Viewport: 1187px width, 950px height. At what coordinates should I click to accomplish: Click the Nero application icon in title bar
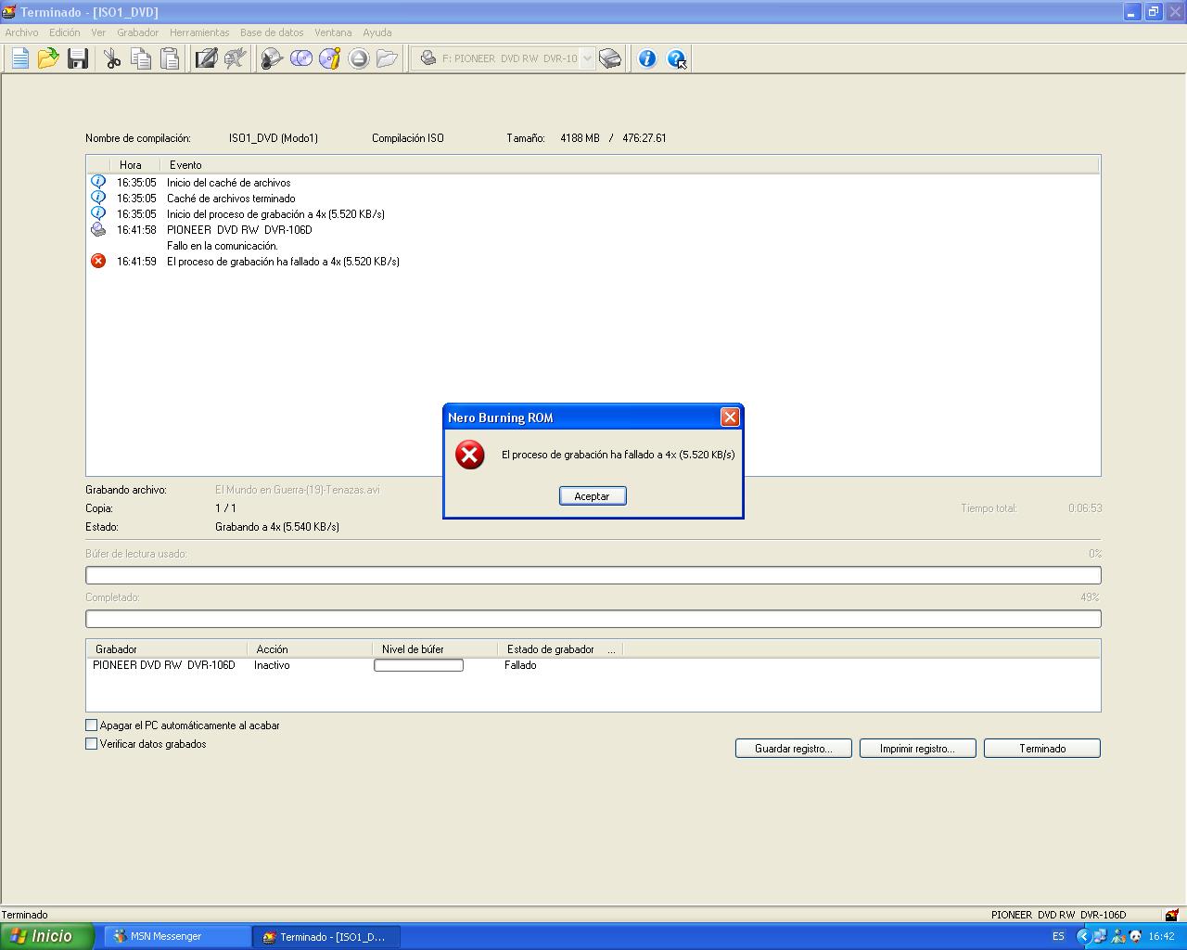pos(9,12)
